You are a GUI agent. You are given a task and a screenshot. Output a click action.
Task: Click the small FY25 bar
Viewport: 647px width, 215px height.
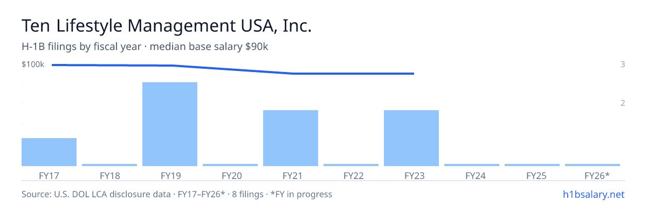coord(532,165)
